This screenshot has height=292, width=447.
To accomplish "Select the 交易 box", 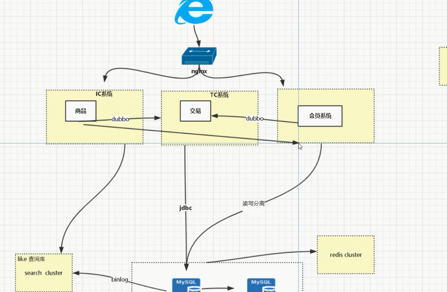I will [195, 111].
